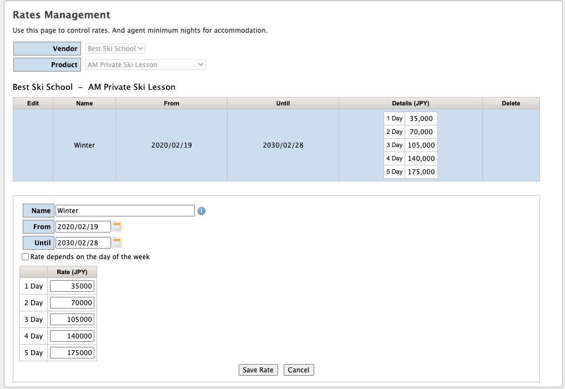Viewport: 565px width, 389px height.
Task: Expand the Product dropdown
Action: (145, 65)
